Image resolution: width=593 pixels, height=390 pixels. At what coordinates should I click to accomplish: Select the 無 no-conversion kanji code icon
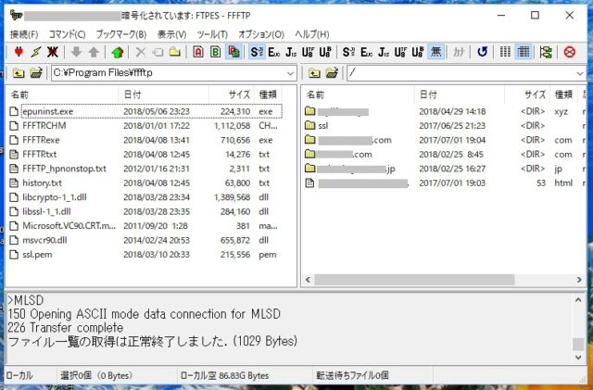coord(435,52)
